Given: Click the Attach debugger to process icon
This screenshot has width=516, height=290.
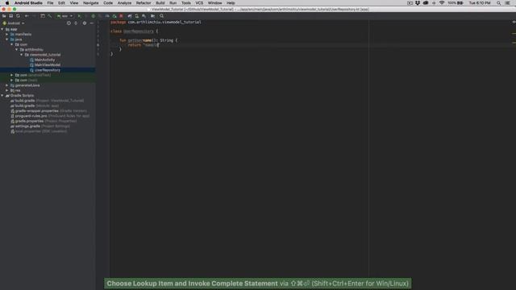Looking at the screenshot, I should click(114, 16).
